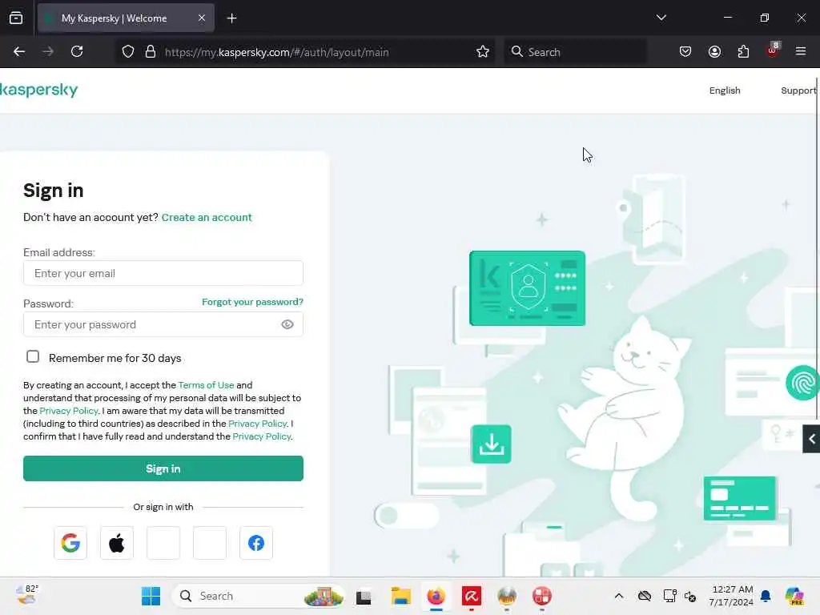Reload the Kaspersky page
The width and height of the screenshot is (820, 615).
click(x=77, y=52)
